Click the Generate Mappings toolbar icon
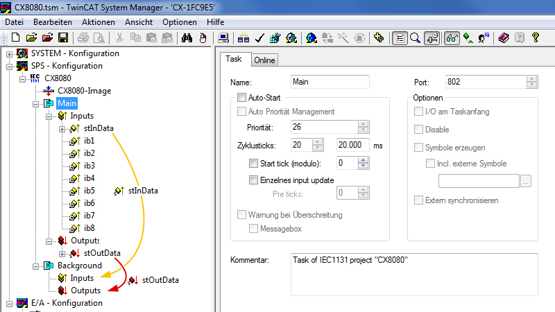Screen dimensions: 555x312 click(244, 37)
